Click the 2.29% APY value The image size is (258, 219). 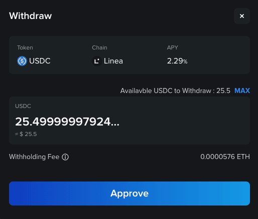(177, 61)
